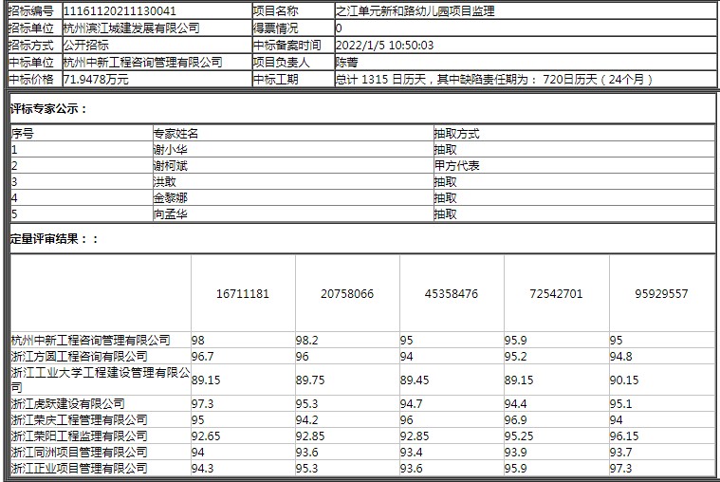Select project leader name 陈菁
Screen dimensions: 720x482
347,62
